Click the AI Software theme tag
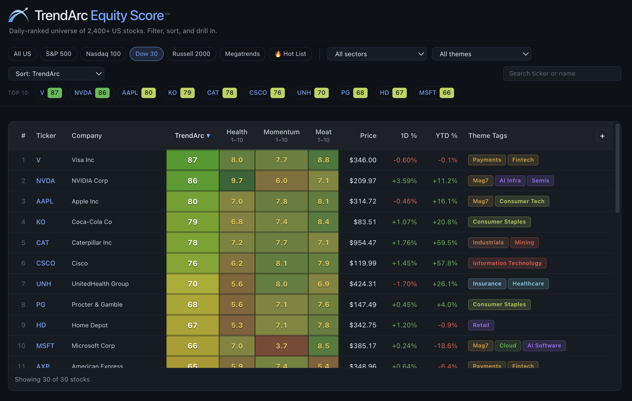 click(x=544, y=346)
